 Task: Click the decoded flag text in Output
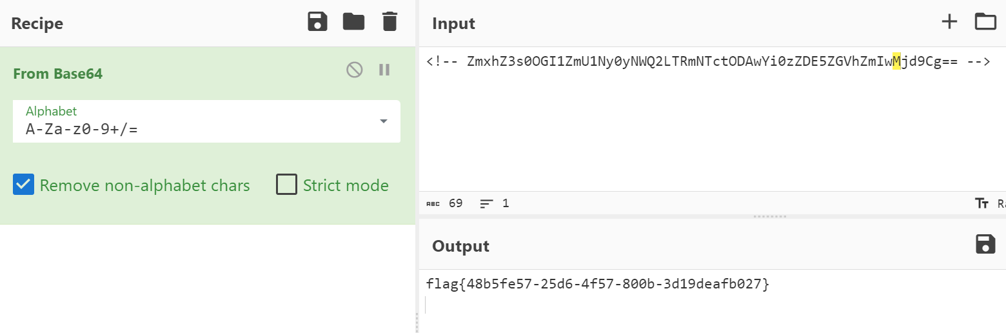point(598,285)
